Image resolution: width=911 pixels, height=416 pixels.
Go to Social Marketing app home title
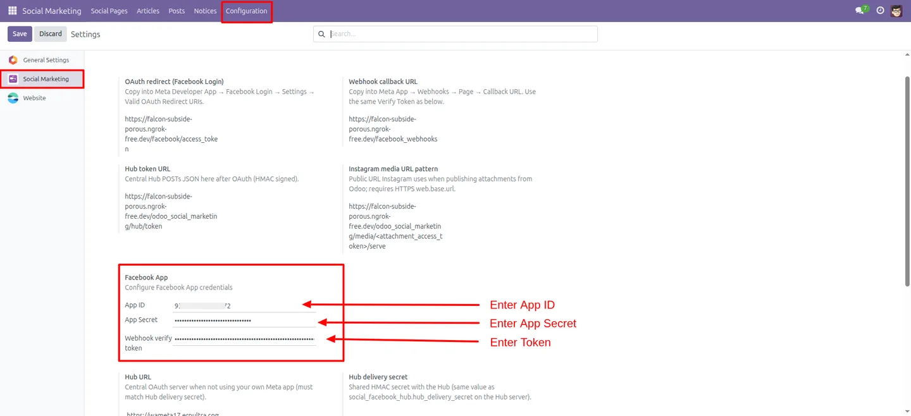pos(52,11)
